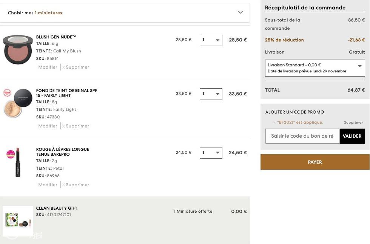
Task: Focus the promo code input field
Action: 302,136
